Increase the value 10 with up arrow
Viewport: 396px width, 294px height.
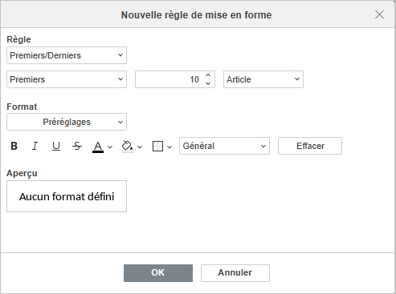pos(208,75)
